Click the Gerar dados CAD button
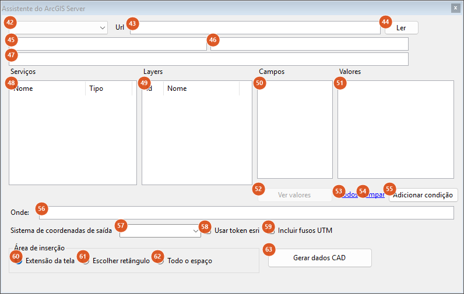Screen dimensions: 464x294 click(319, 258)
